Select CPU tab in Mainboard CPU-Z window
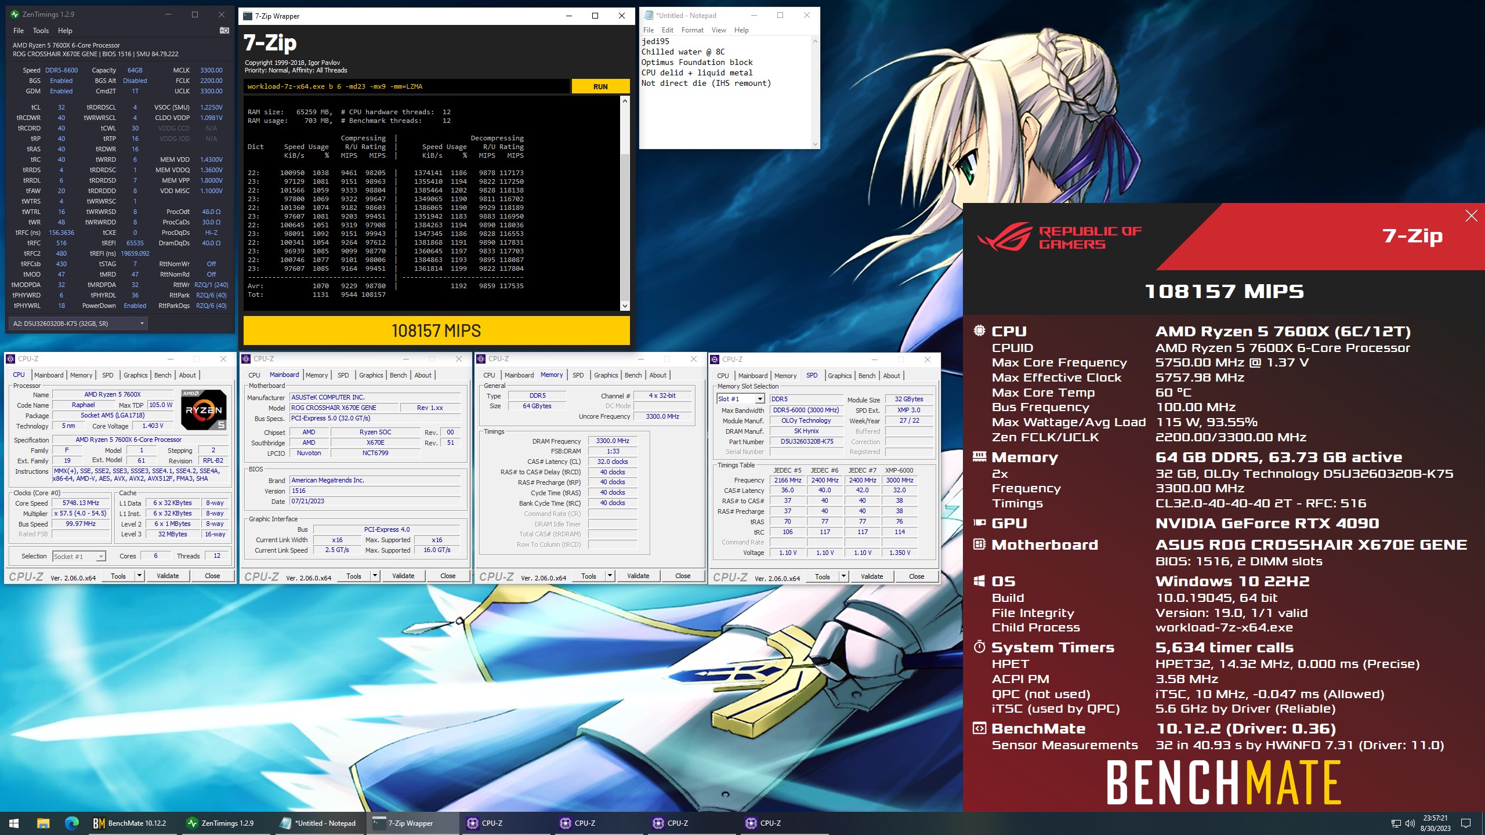This screenshot has width=1485, height=835. coord(254,375)
